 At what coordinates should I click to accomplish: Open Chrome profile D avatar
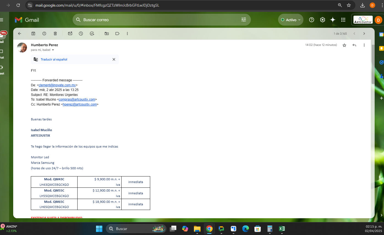pos(372,5)
